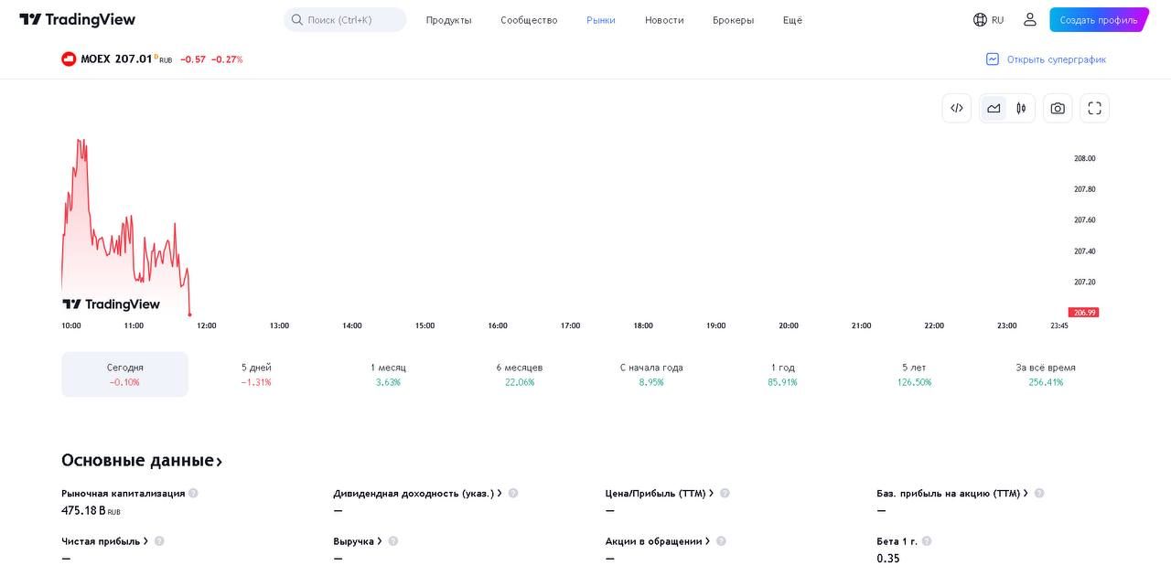
Task: Open the user profile icon
Action: pyautogui.click(x=1030, y=19)
